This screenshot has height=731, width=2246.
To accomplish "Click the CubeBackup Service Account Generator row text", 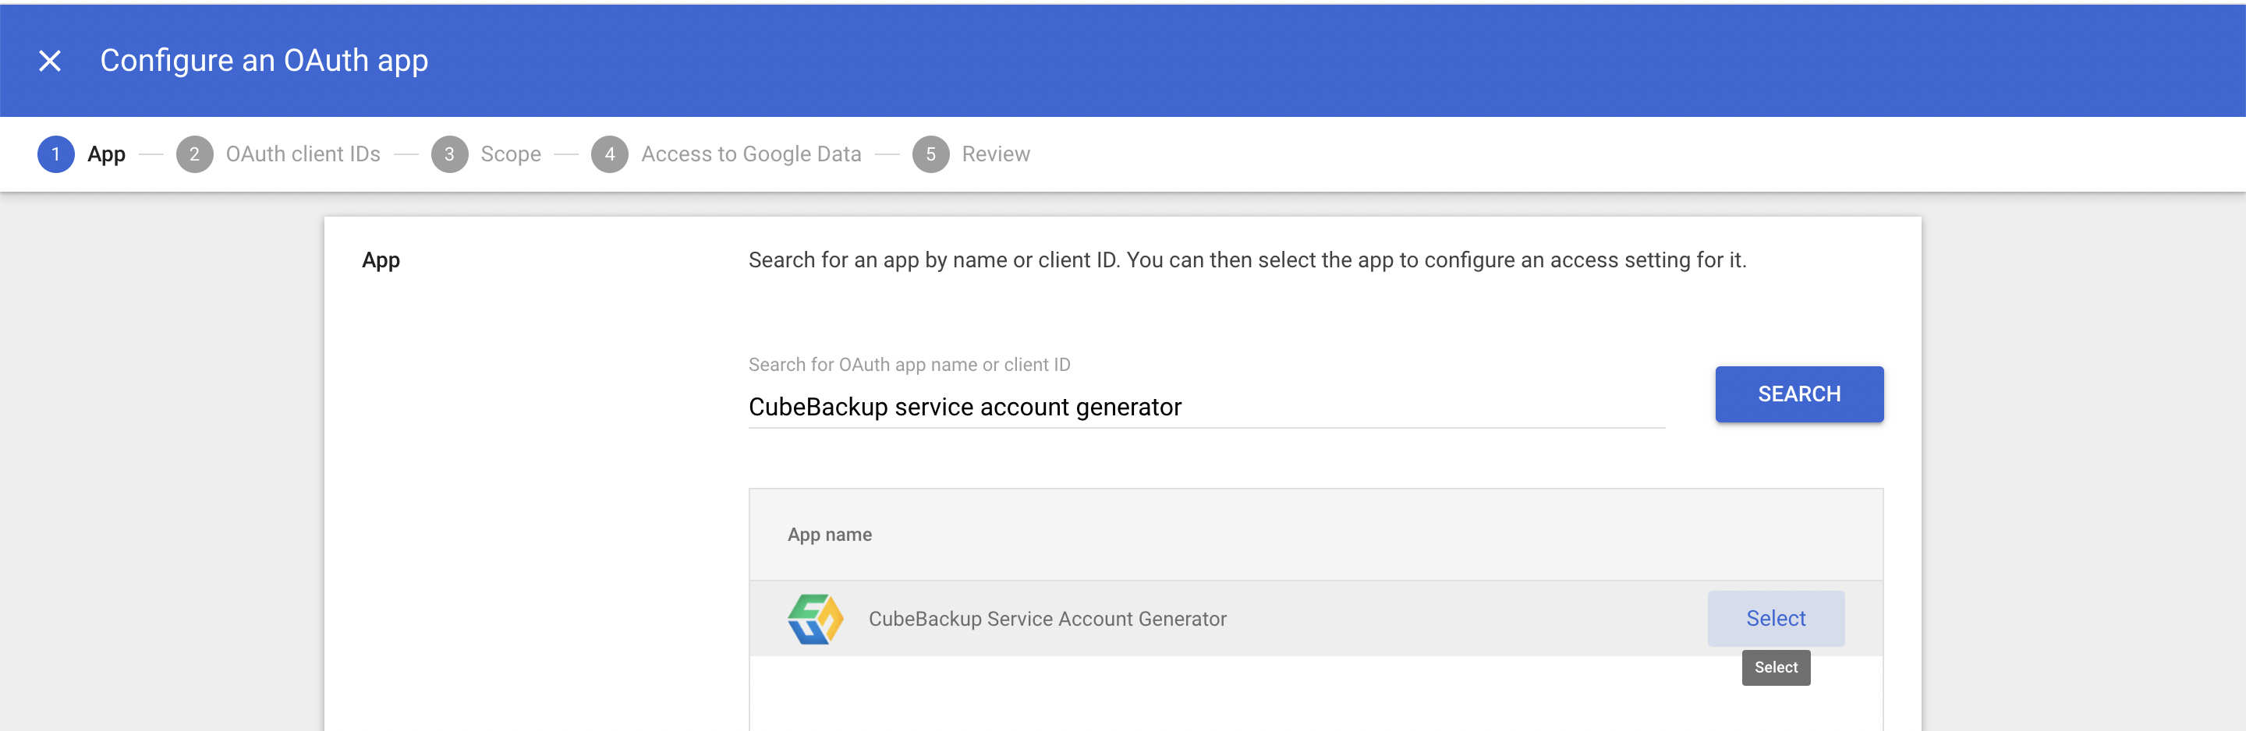I will click(1047, 619).
